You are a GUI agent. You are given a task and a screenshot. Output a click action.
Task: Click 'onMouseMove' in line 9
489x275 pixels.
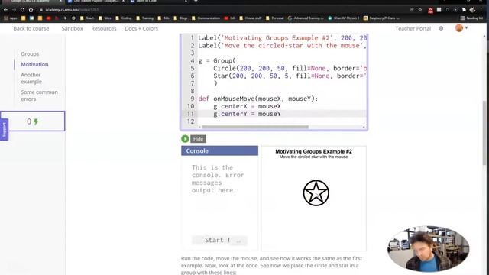pyautogui.click(x=234, y=99)
